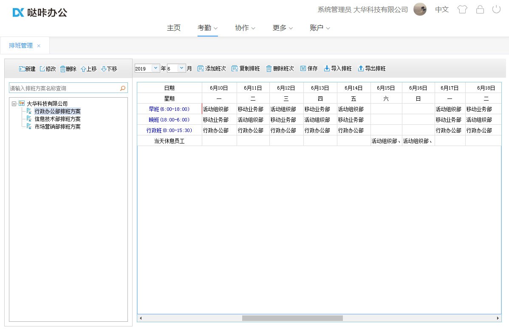Click the 导入排班 (import schedule) icon

coord(327,68)
